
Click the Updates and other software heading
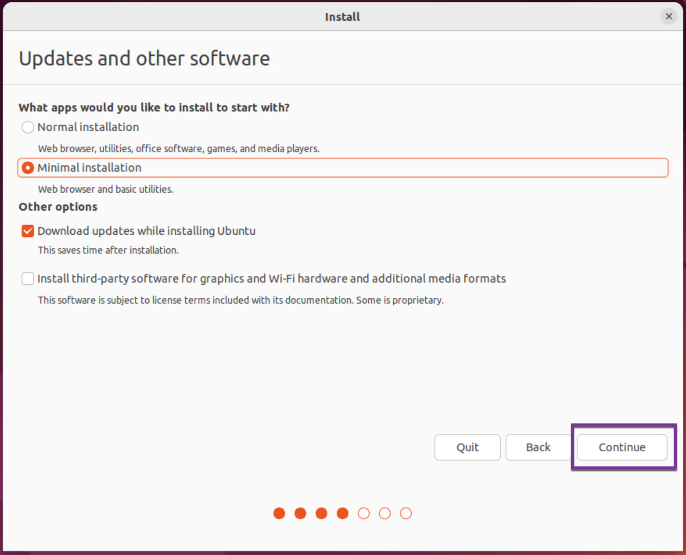point(144,58)
